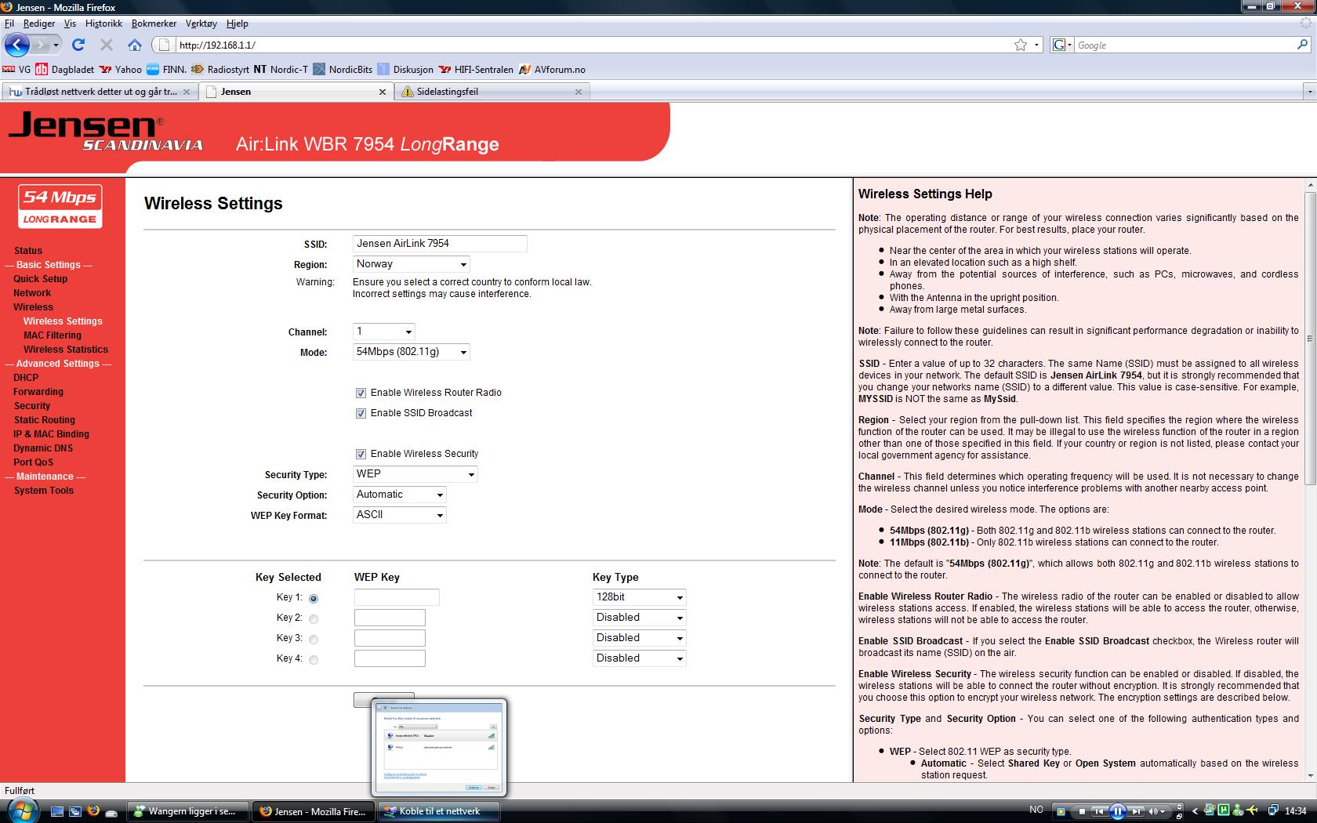Open MAC Filtering in the sidebar

point(53,335)
